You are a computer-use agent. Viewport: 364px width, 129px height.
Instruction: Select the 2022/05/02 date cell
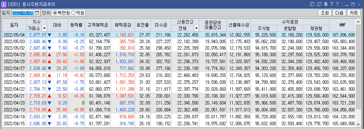14,48
